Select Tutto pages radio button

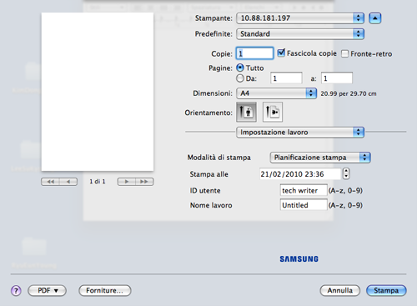click(240, 68)
